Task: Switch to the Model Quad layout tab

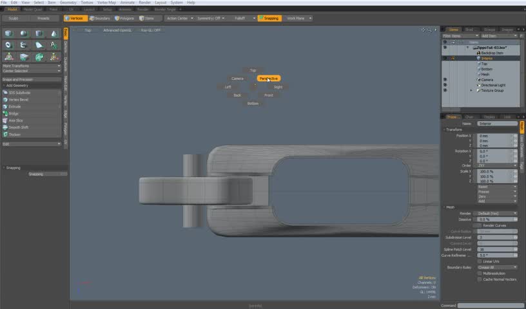Action: pos(32,10)
